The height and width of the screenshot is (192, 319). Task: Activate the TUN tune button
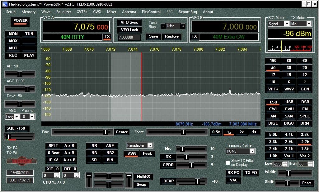pyautogui.click(x=29, y=34)
